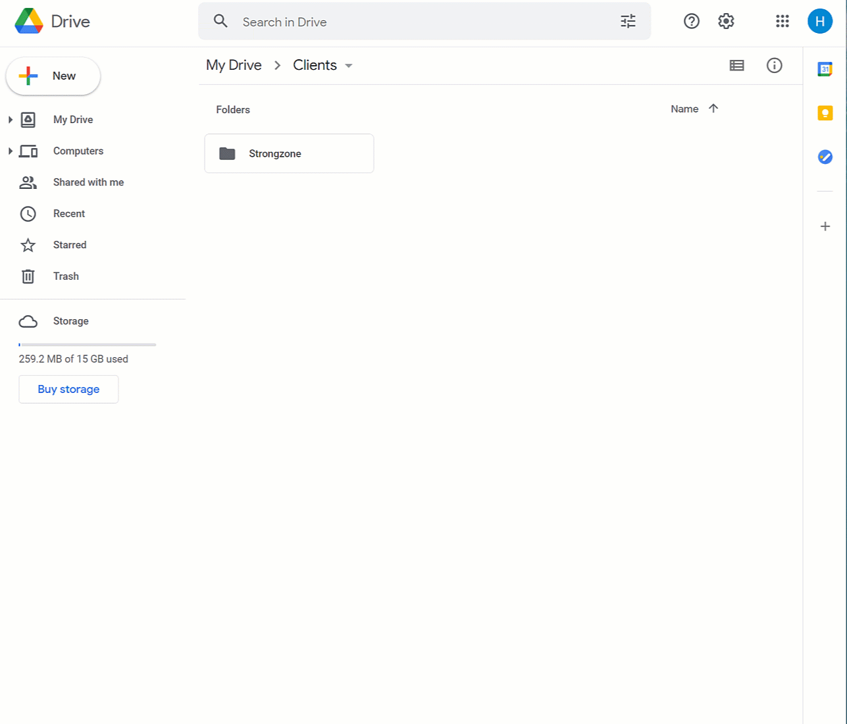Expand the My Drive tree item
Image resolution: width=847 pixels, height=724 pixels.
(x=10, y=119)
